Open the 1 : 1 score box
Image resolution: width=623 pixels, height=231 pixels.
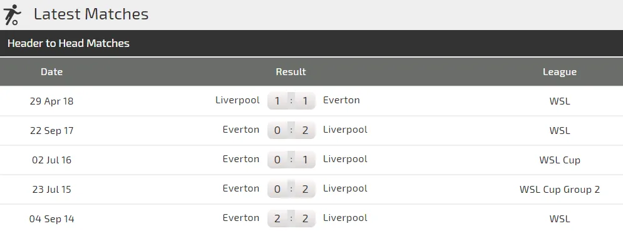[291, 101]
